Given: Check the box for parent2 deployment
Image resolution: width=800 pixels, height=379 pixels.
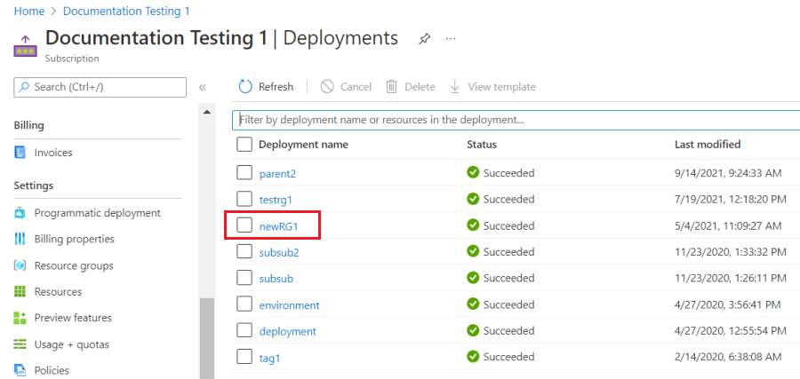Looking at the screenshot, I should pyautogui.click(x=244, y=173).
